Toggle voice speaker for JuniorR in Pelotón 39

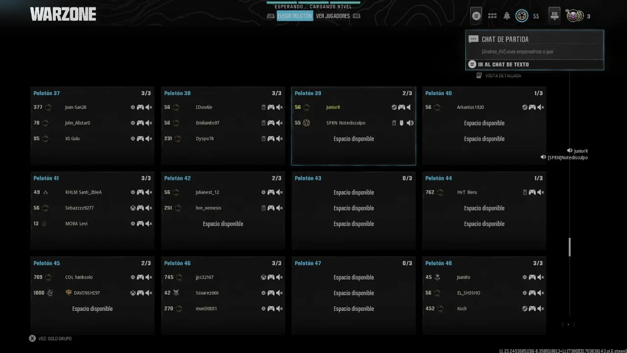(x=410, y=107)
